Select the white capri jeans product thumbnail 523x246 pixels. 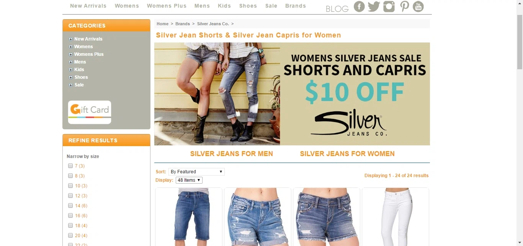396,217
